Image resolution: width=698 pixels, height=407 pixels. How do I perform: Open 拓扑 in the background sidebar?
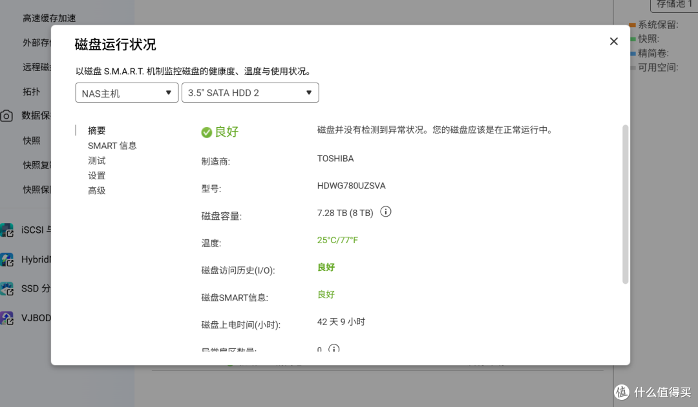tap(32, 92)
